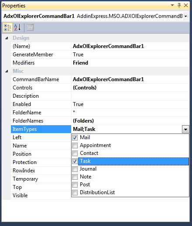Screen dimensions: 192x226
Task: Check the Journal item type
Action: (x=75, y=169)
